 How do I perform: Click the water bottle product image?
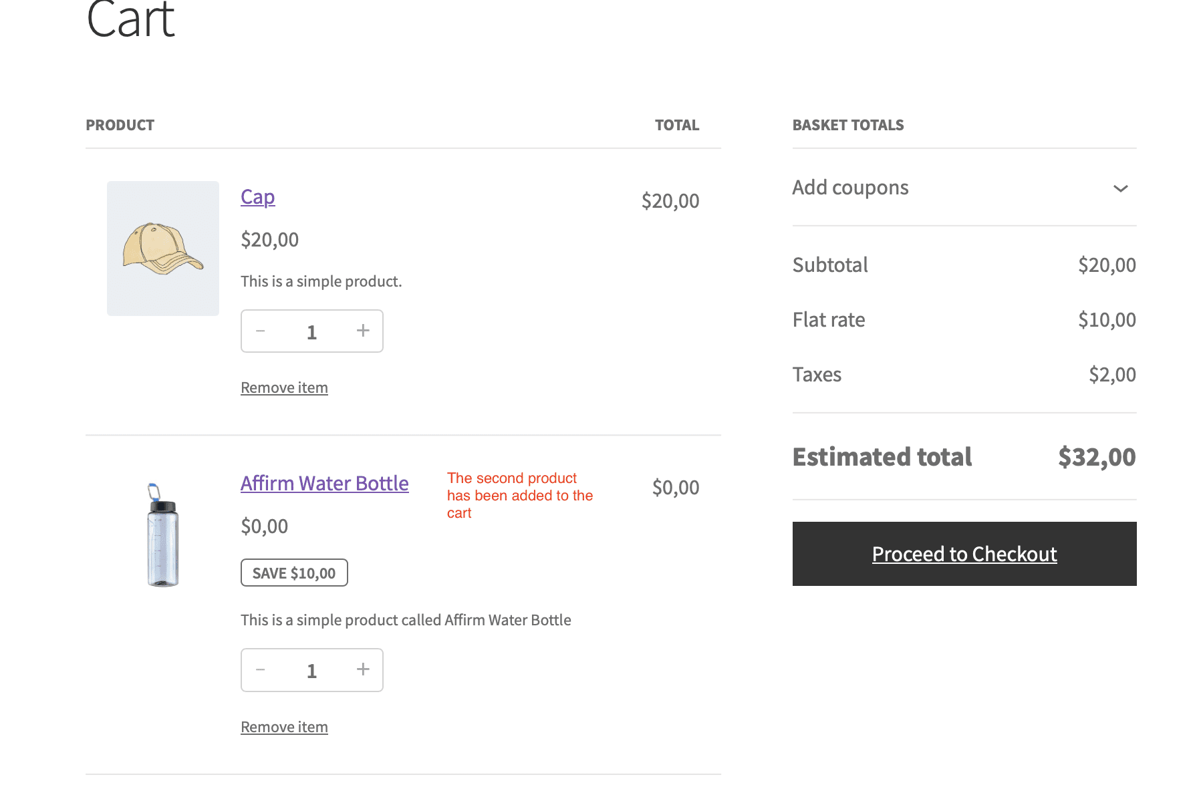(162, 535)
